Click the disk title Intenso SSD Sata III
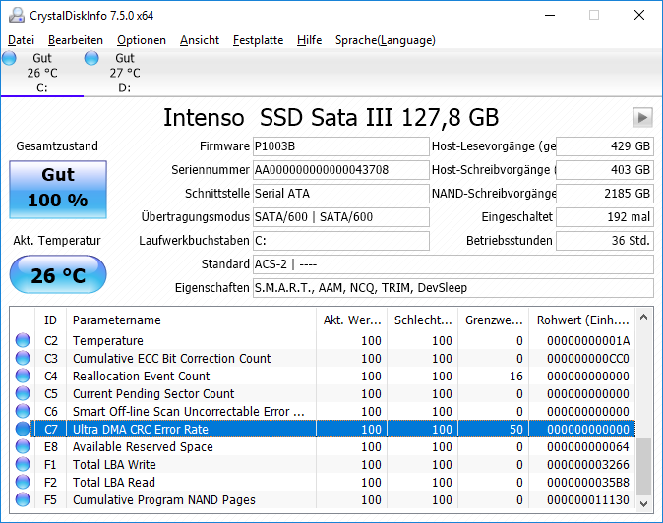The height and width of the screenshot is (523, 663). pyautogui.click(x=331, y=117)
